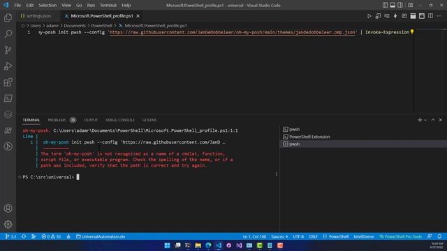447x251 pixels.
Task: Switch to the GITLENS panel tab
Action: [149, 120]
